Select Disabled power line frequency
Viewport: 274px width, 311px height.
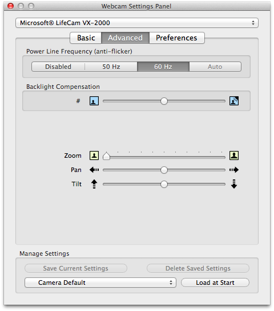(x=58, y=67)
